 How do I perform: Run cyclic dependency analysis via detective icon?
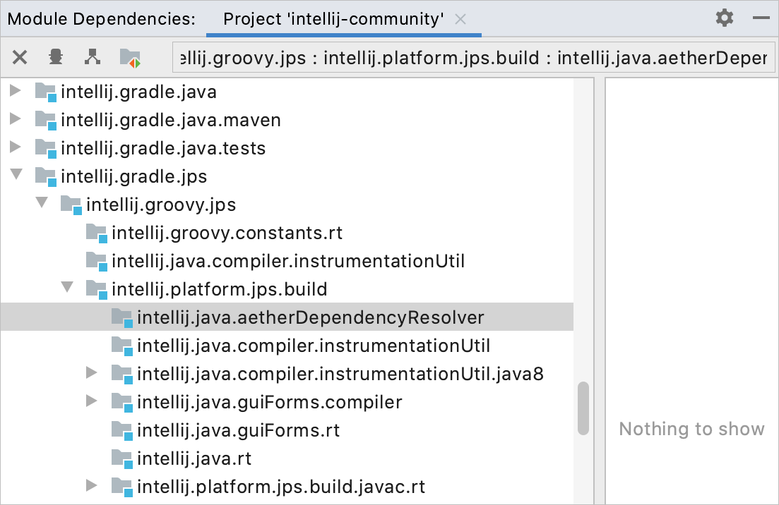(x=55, y=57)
